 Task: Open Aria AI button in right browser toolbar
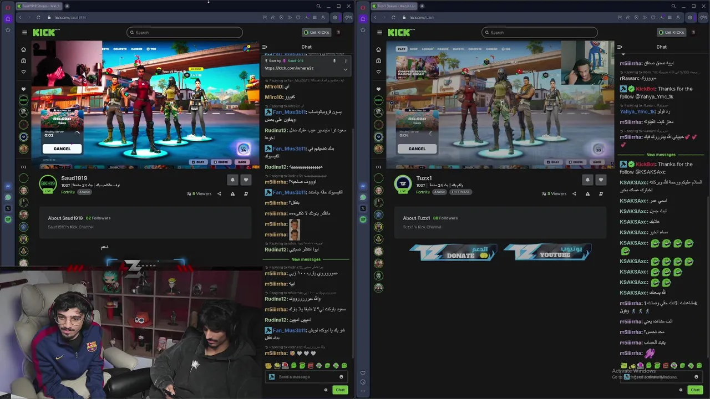point(703,18)
